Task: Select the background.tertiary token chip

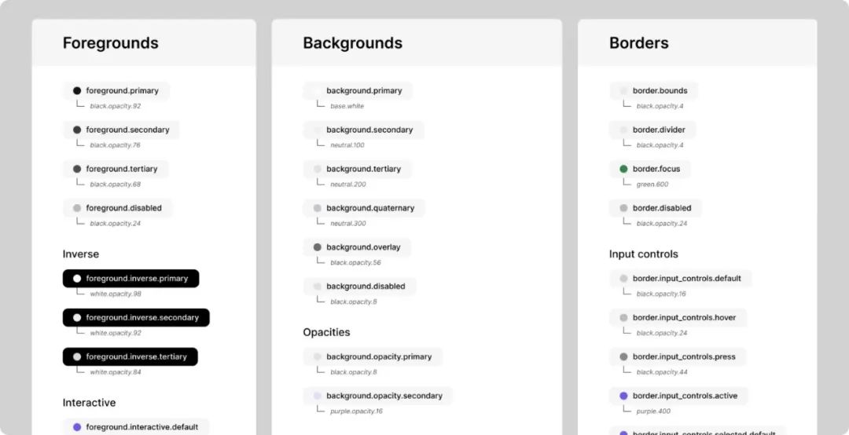Action: pos(358,169)
